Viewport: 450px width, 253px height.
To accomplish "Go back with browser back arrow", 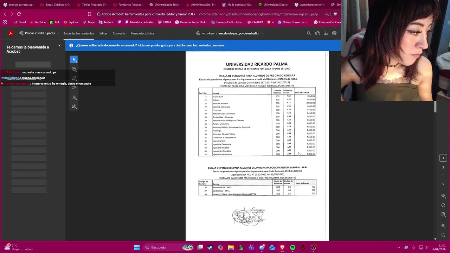I will coord(5,14).
